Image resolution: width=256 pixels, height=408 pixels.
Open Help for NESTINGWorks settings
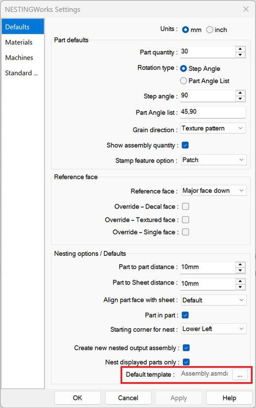click(229, 398)
